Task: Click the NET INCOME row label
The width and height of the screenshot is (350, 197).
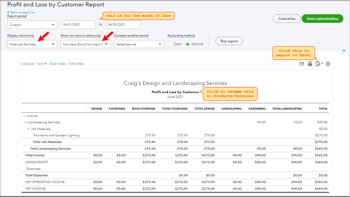Action: [x=35, y=189]
